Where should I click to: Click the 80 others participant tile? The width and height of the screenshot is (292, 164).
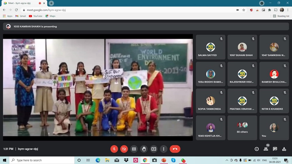pos(242,128)
